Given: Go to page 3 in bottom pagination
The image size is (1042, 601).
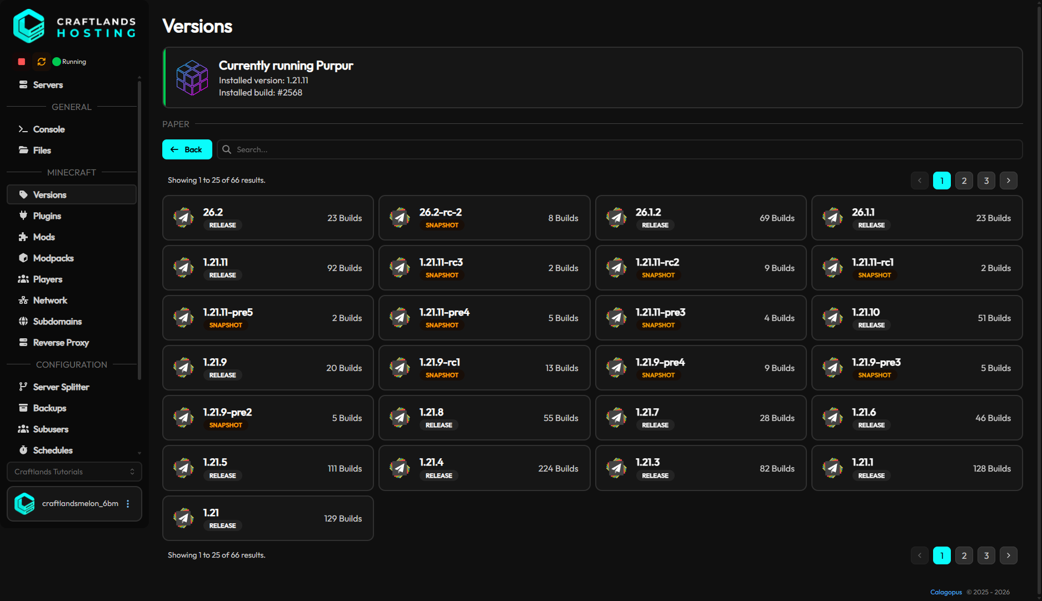Looking at the screenshot, I should click(986, 555).
